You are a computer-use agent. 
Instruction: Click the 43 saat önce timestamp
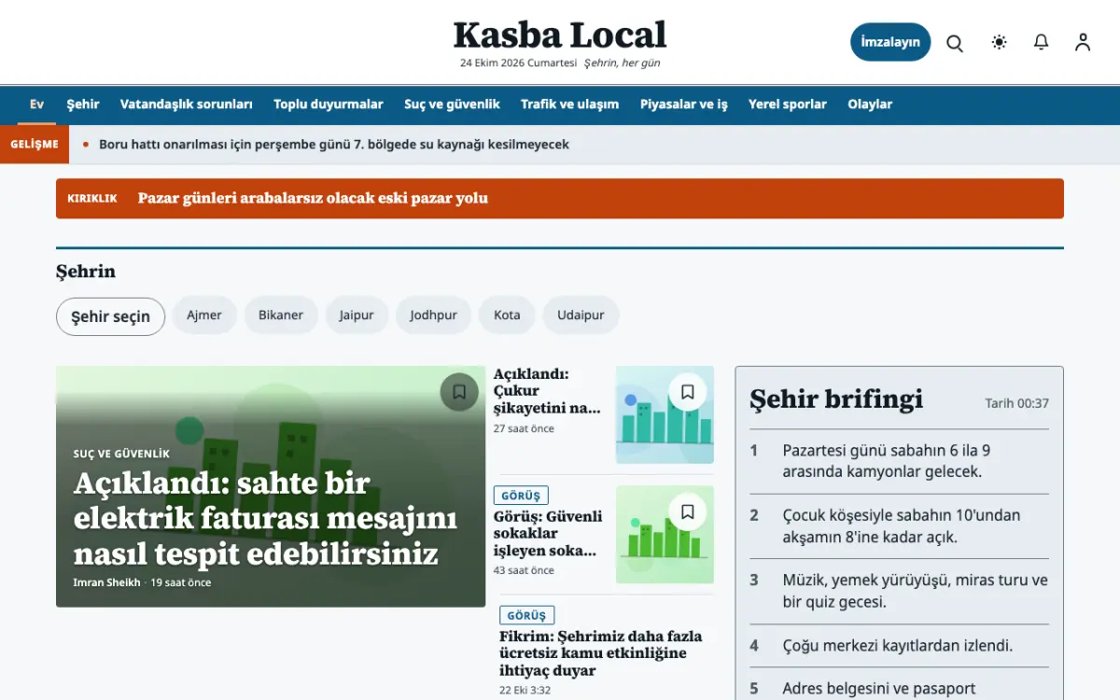524,571
